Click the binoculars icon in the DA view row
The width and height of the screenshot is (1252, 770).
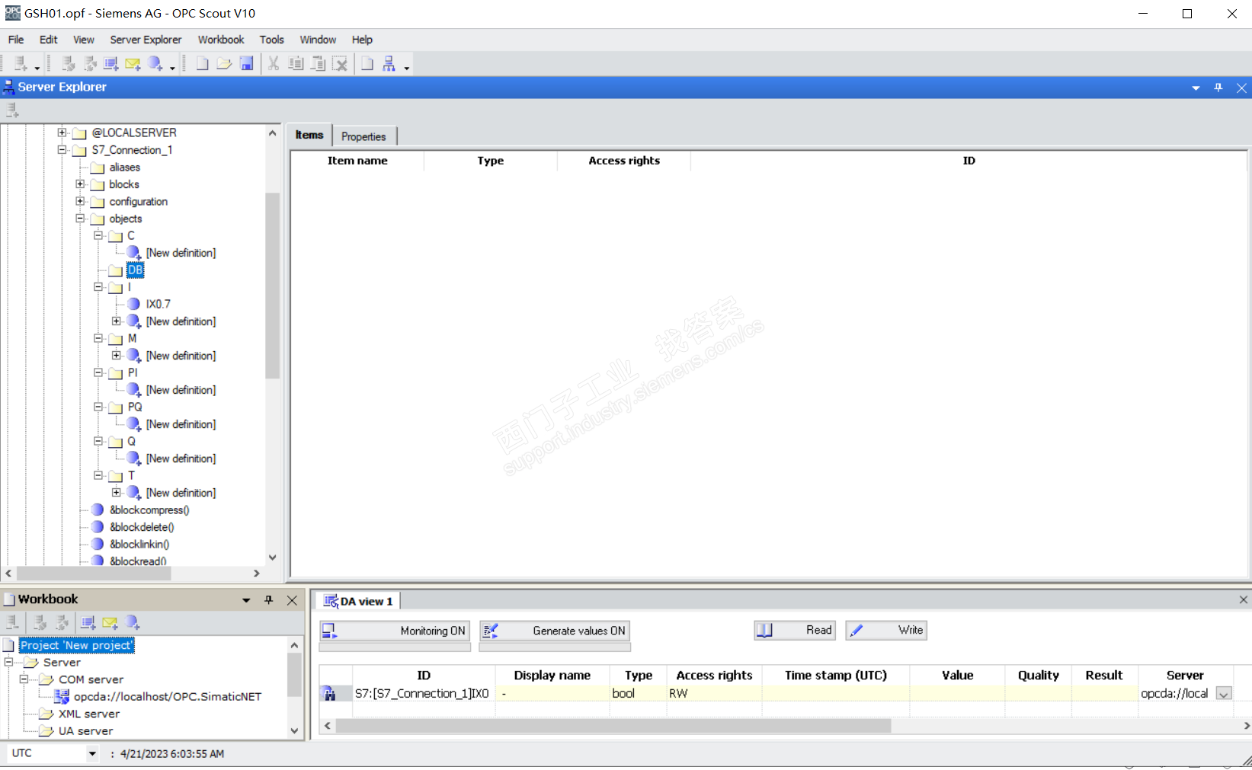(330, 694)
